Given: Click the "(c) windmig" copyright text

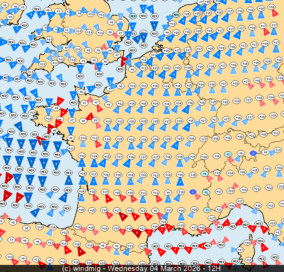Looking at the screenshot, I should tap(84, 268).
